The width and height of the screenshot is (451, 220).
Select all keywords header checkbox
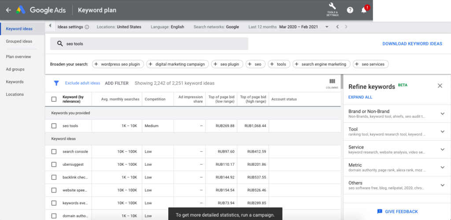point(54,99)
